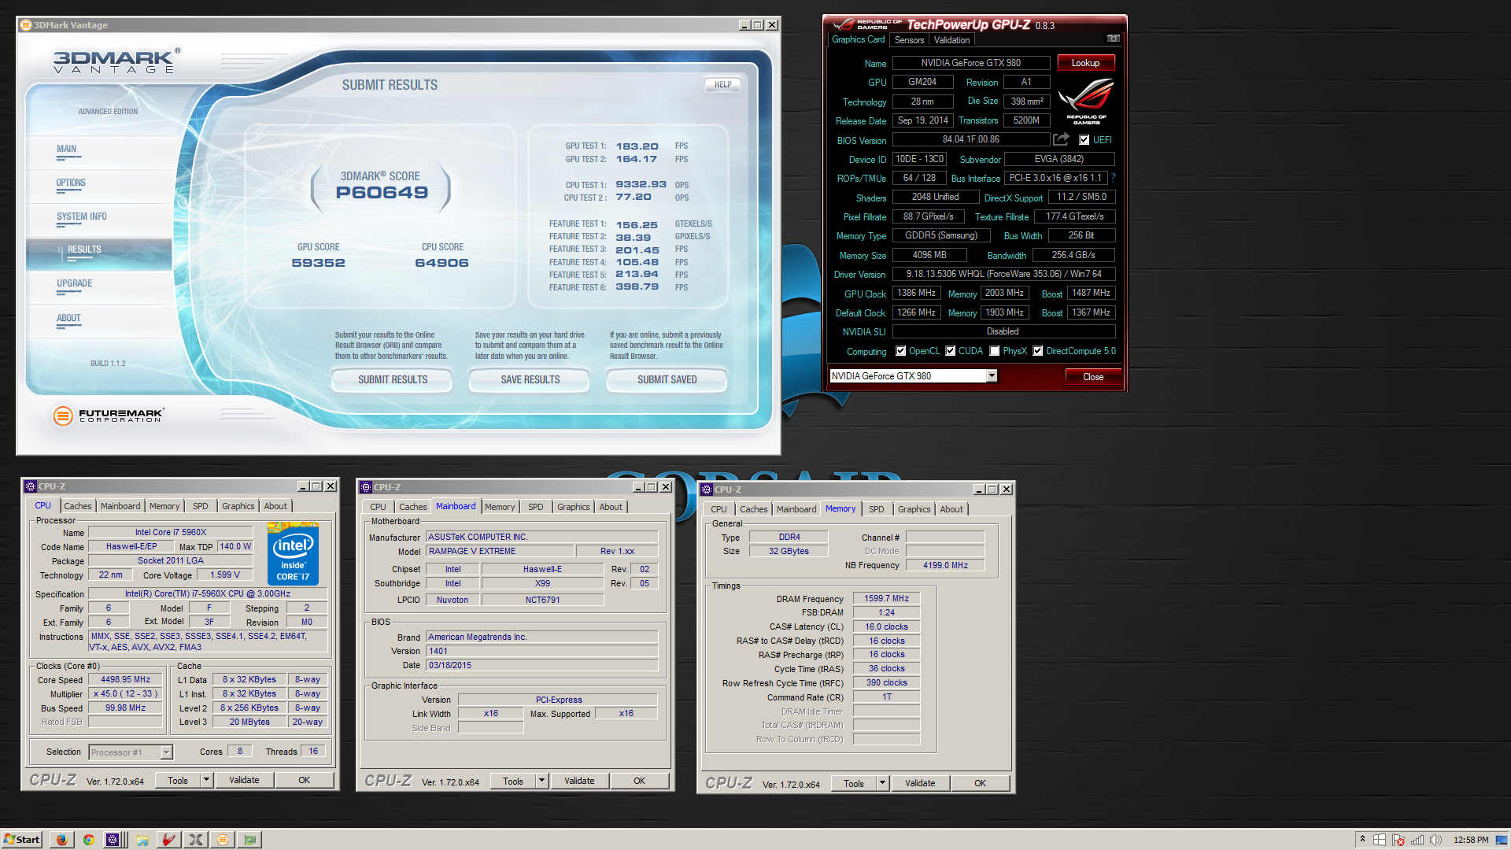
Task: Open SPD tab in CPU-Z Mainboard window
Action: point(536,507)
